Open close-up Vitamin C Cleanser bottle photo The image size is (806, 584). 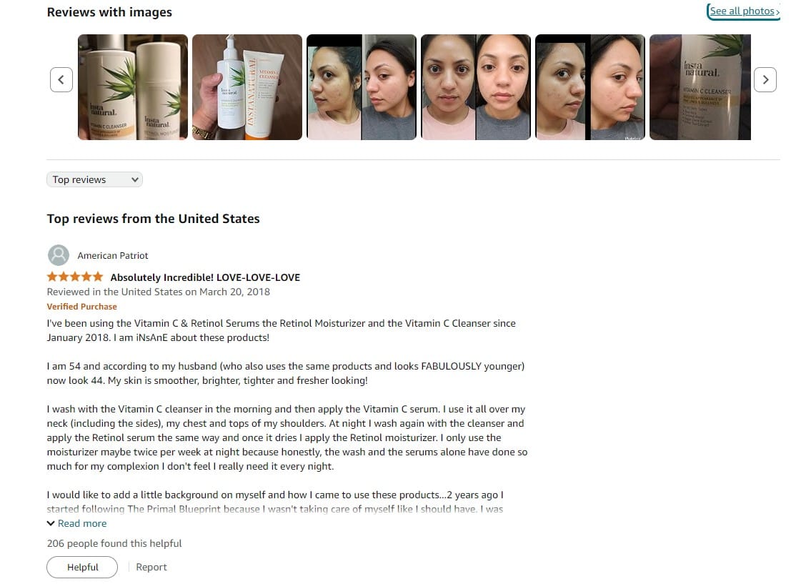700,87
